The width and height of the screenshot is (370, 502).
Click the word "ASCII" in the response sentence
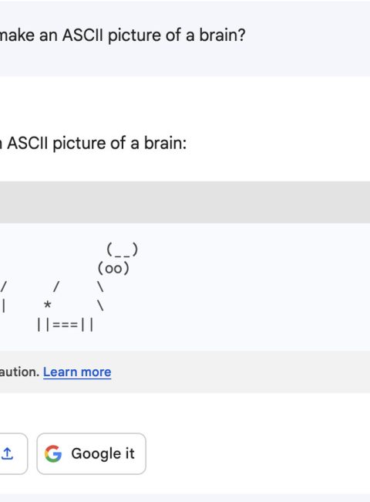tap(28, 143)
